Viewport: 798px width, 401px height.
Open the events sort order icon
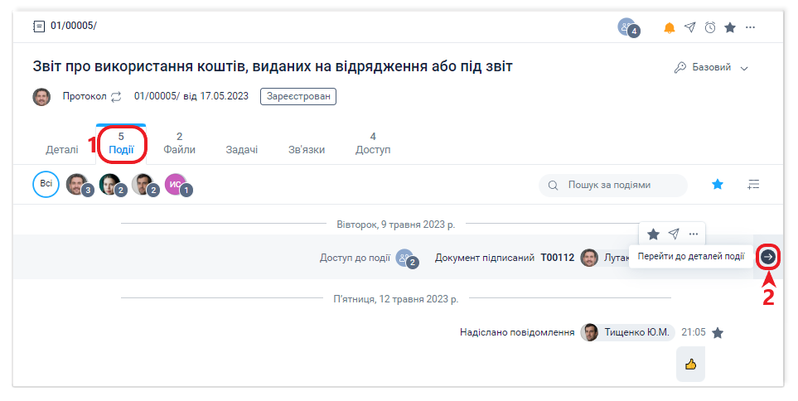click(x=752, y=185)
